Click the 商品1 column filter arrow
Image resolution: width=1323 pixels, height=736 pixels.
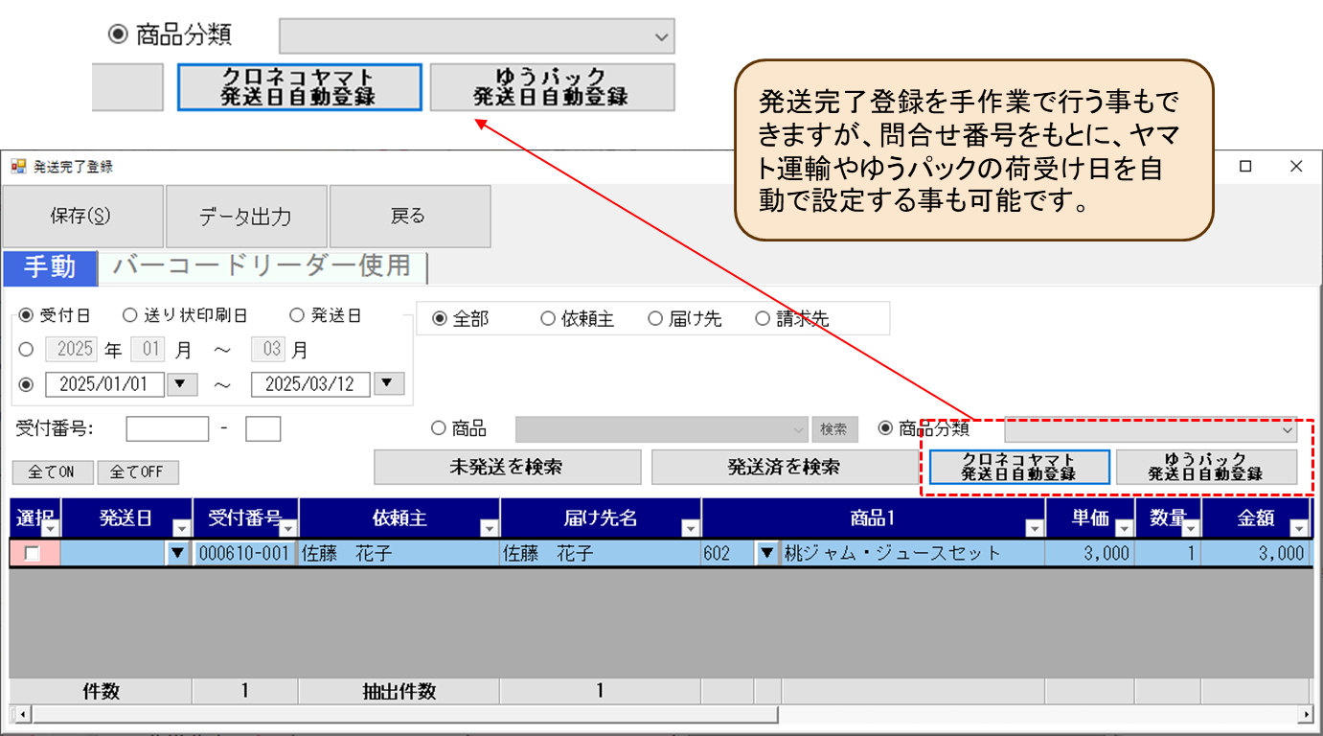(1034, 528)
